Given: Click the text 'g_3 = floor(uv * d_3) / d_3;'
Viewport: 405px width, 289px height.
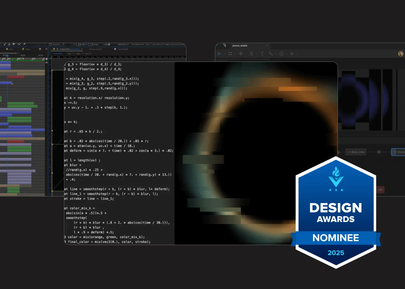Looking at the screenshot, I should (x=95, y=64).
